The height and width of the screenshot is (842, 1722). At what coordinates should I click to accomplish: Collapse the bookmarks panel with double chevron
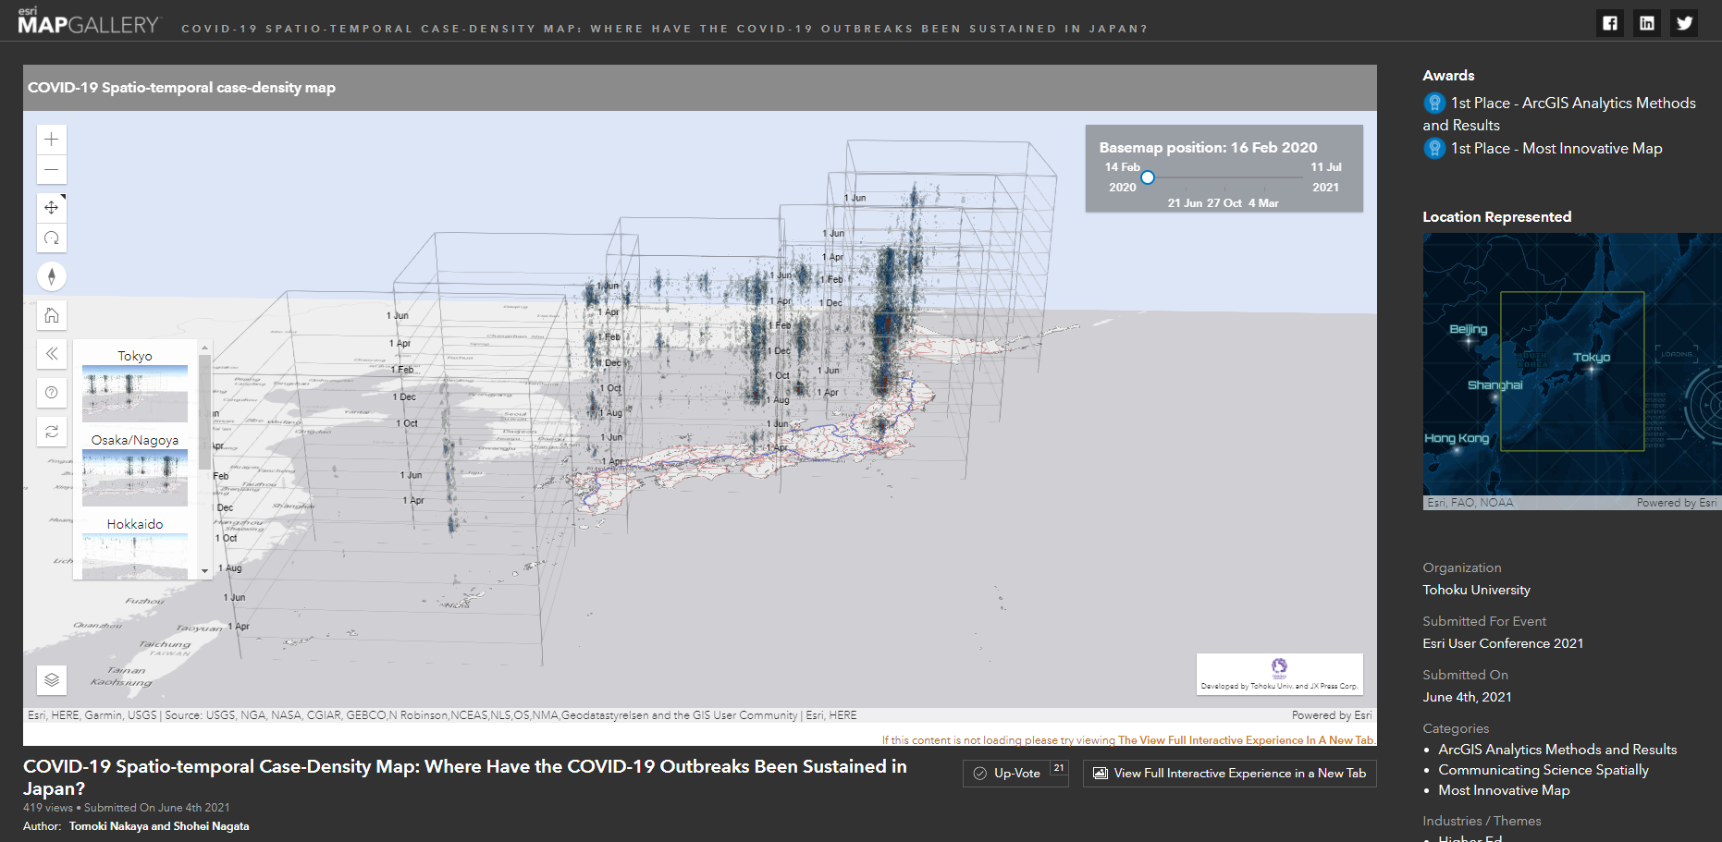52,354
